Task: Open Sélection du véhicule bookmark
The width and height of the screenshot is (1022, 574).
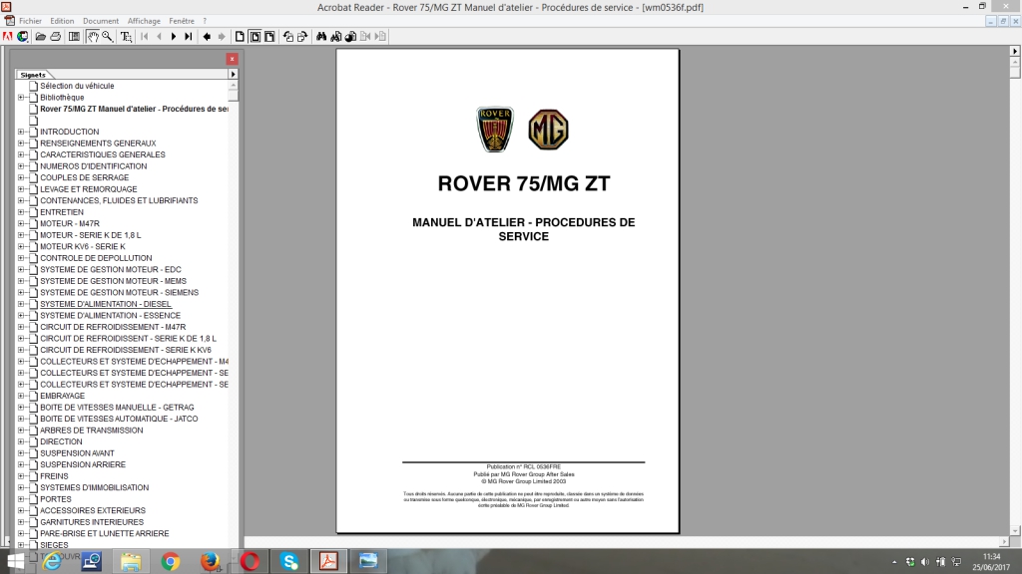Action: tap(77, 86)
